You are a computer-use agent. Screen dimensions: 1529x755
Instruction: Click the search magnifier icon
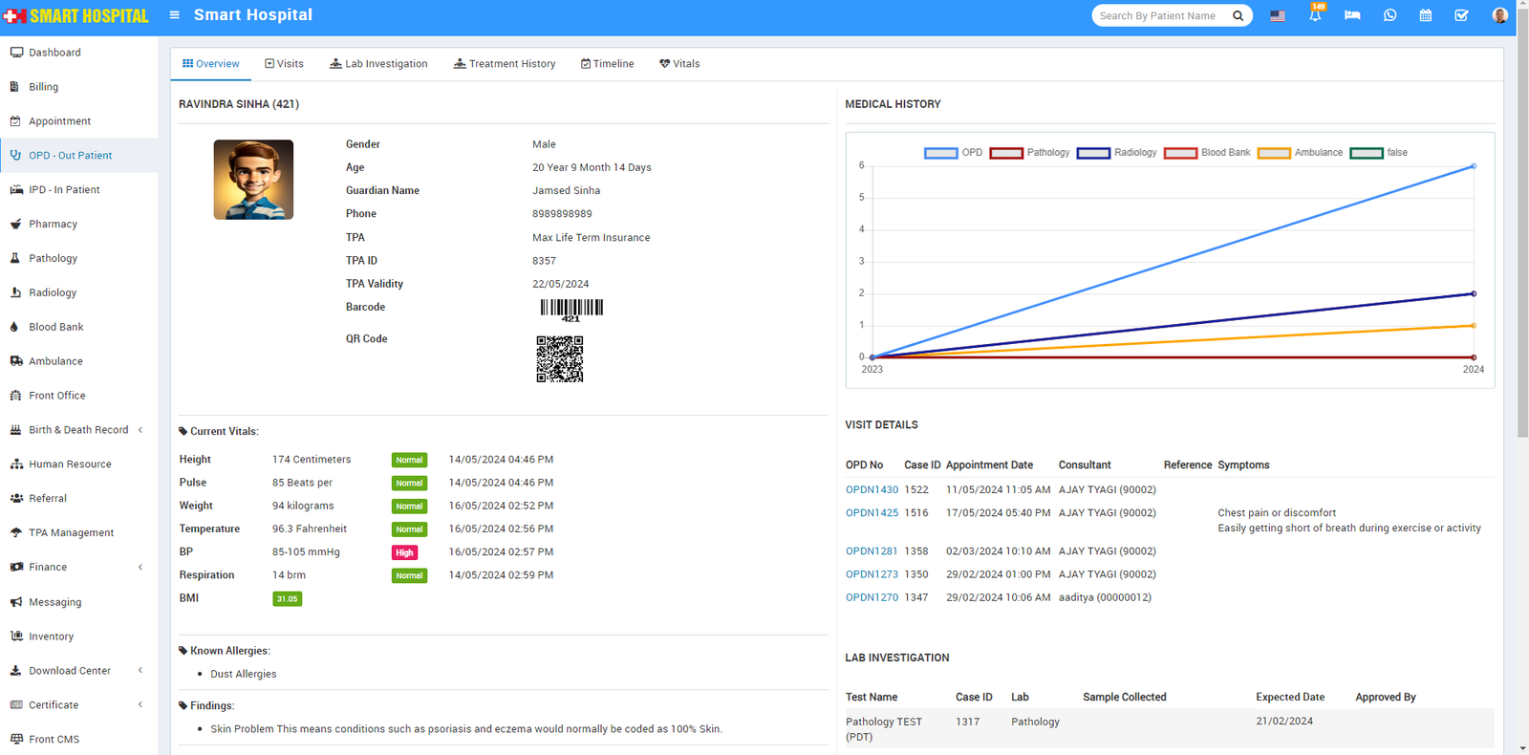pyautogui.click(x=1238, y=16)
